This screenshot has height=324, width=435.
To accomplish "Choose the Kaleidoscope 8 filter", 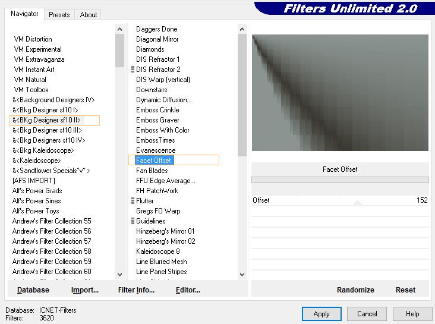I will point(157,251).
